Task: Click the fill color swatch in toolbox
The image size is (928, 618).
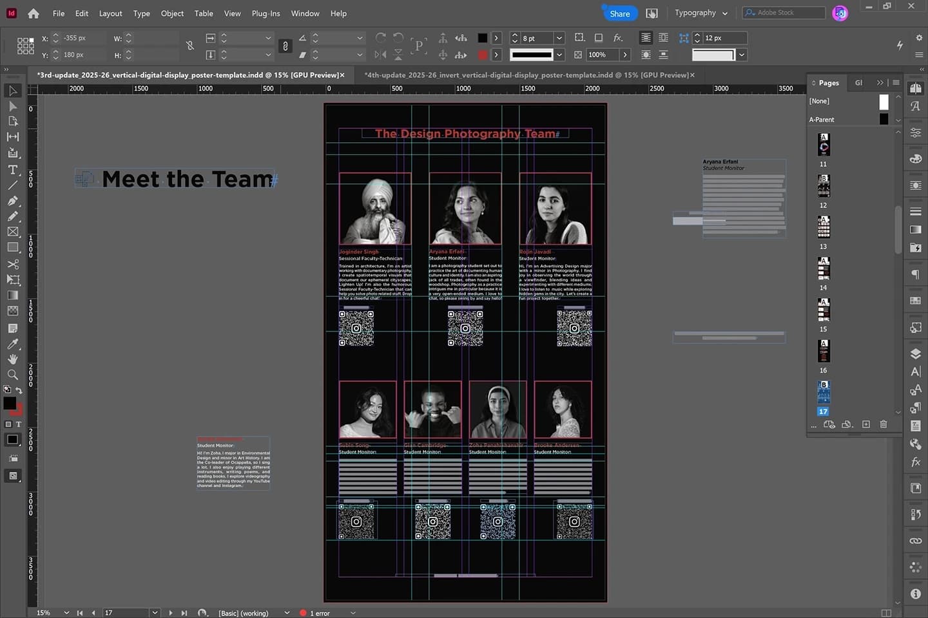Action: click(10, 404)
